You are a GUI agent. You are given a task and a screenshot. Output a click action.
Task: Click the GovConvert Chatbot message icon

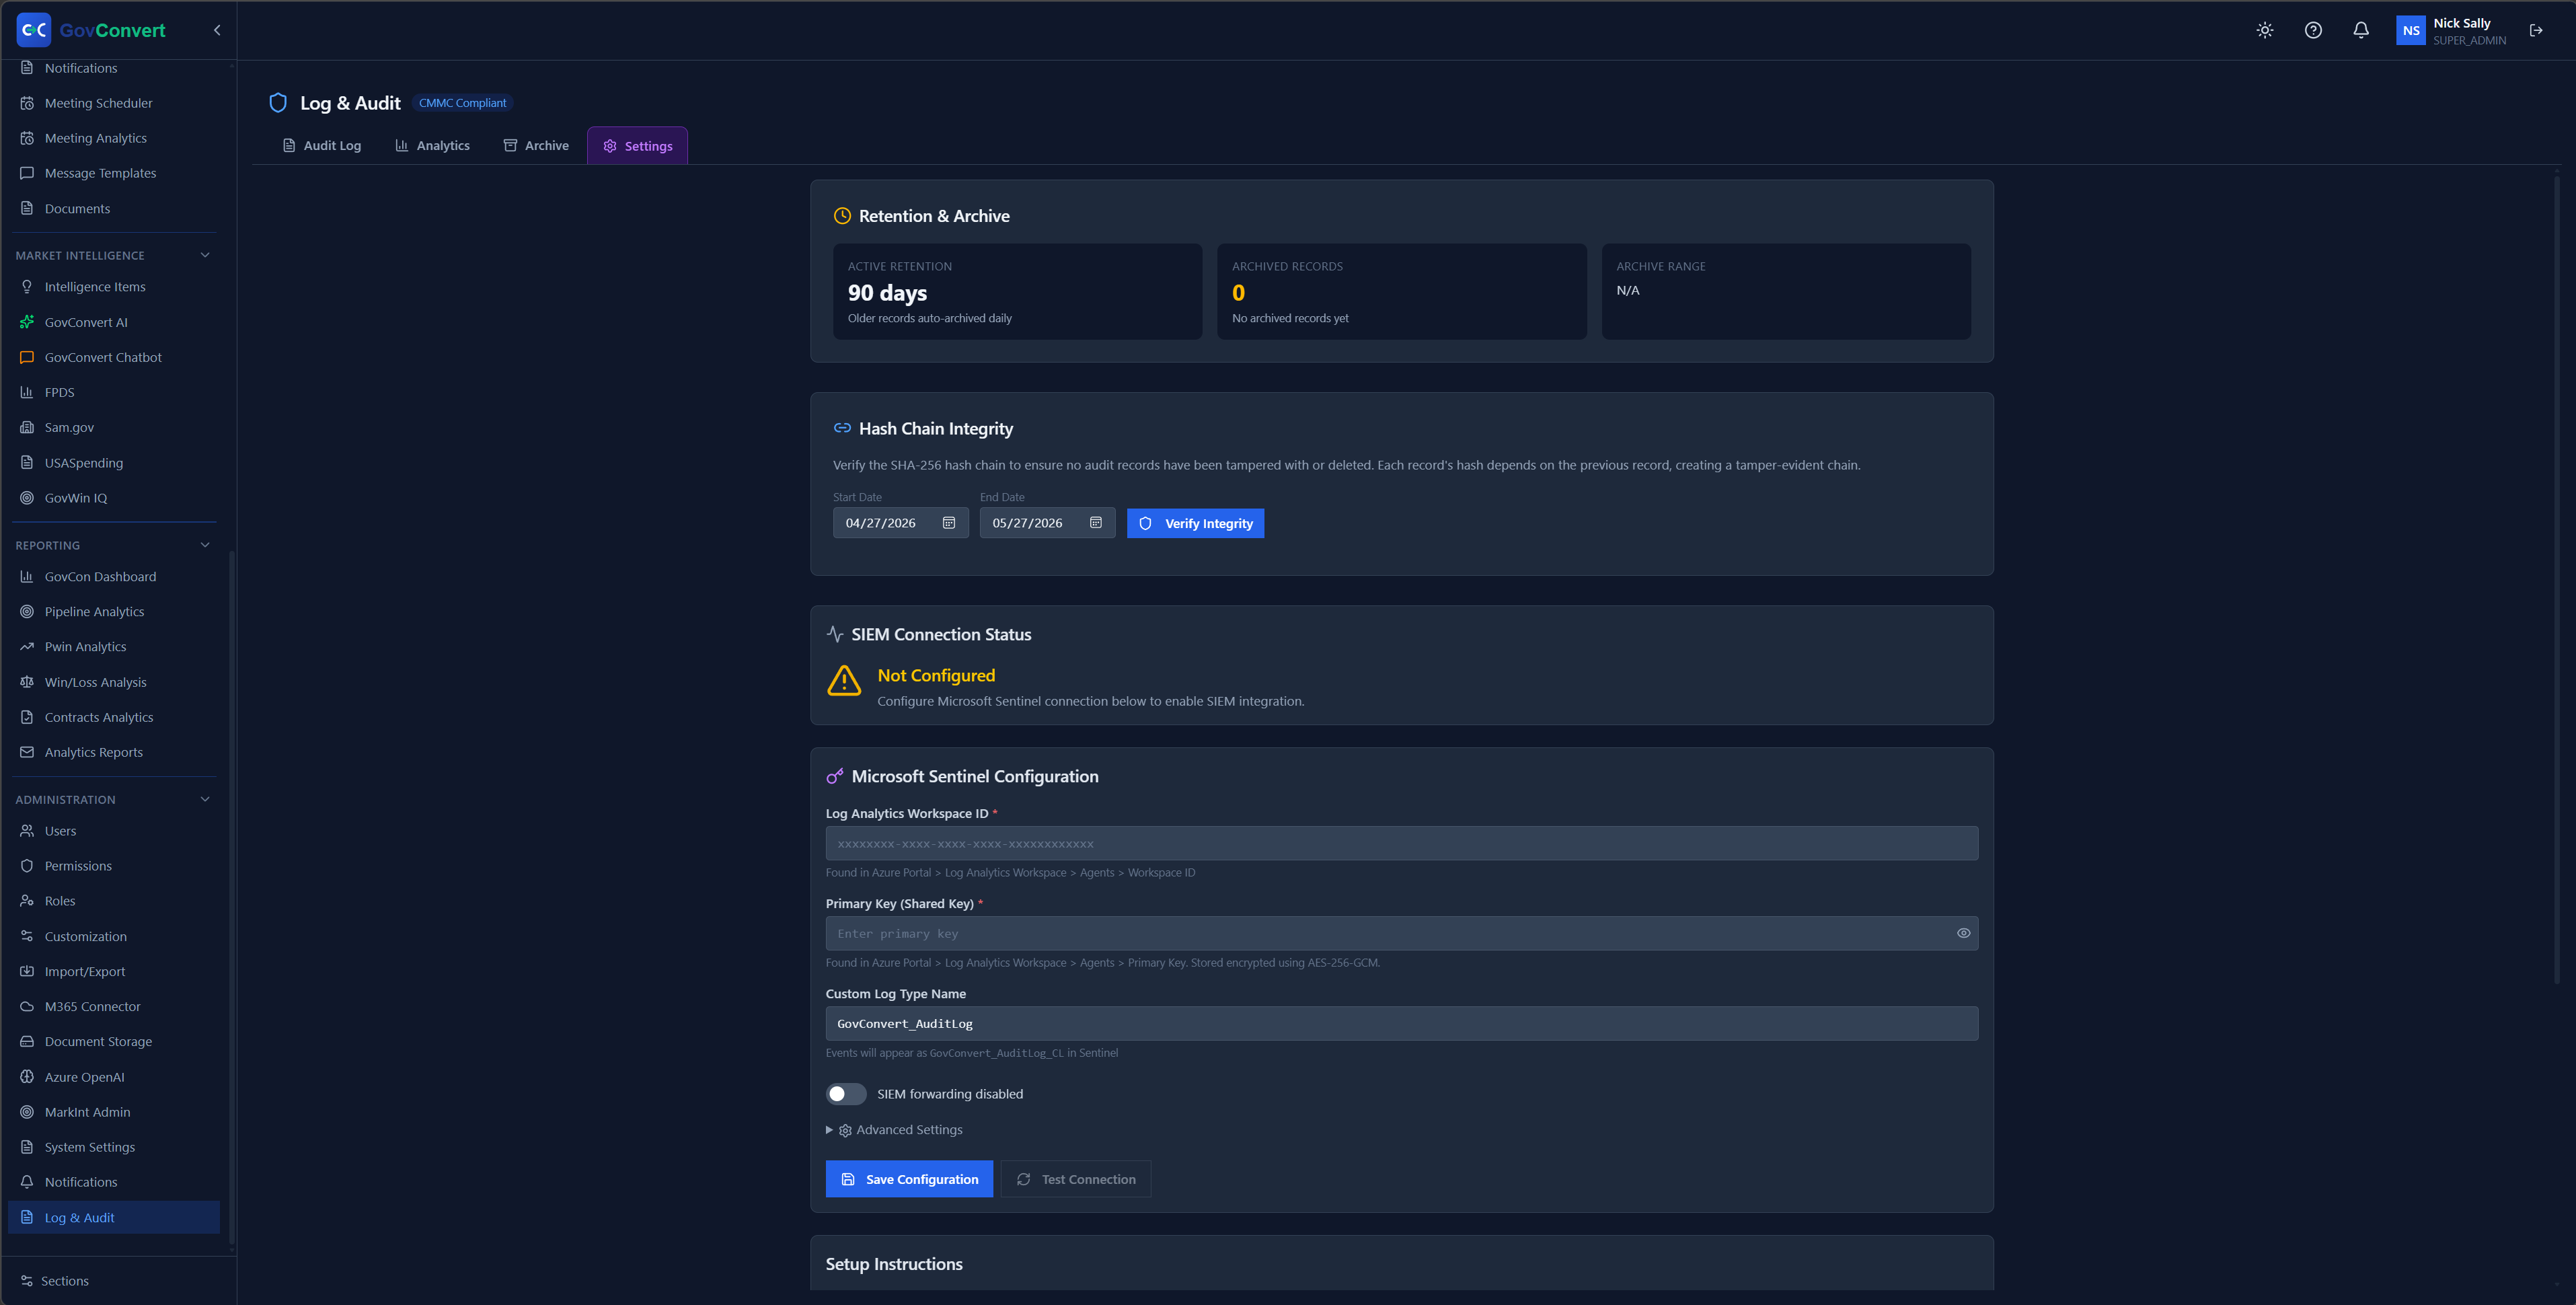27,357
